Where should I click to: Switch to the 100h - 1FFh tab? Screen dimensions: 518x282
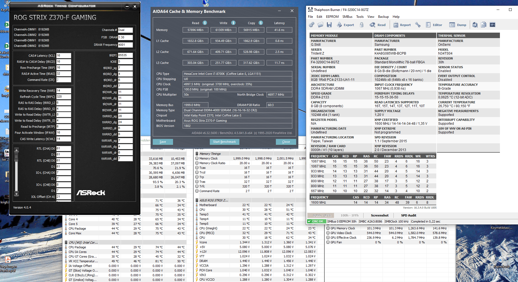coord(350,215)
